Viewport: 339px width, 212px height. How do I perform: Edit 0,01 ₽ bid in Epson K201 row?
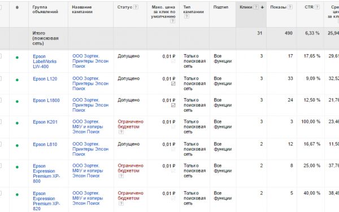(168, 122)
